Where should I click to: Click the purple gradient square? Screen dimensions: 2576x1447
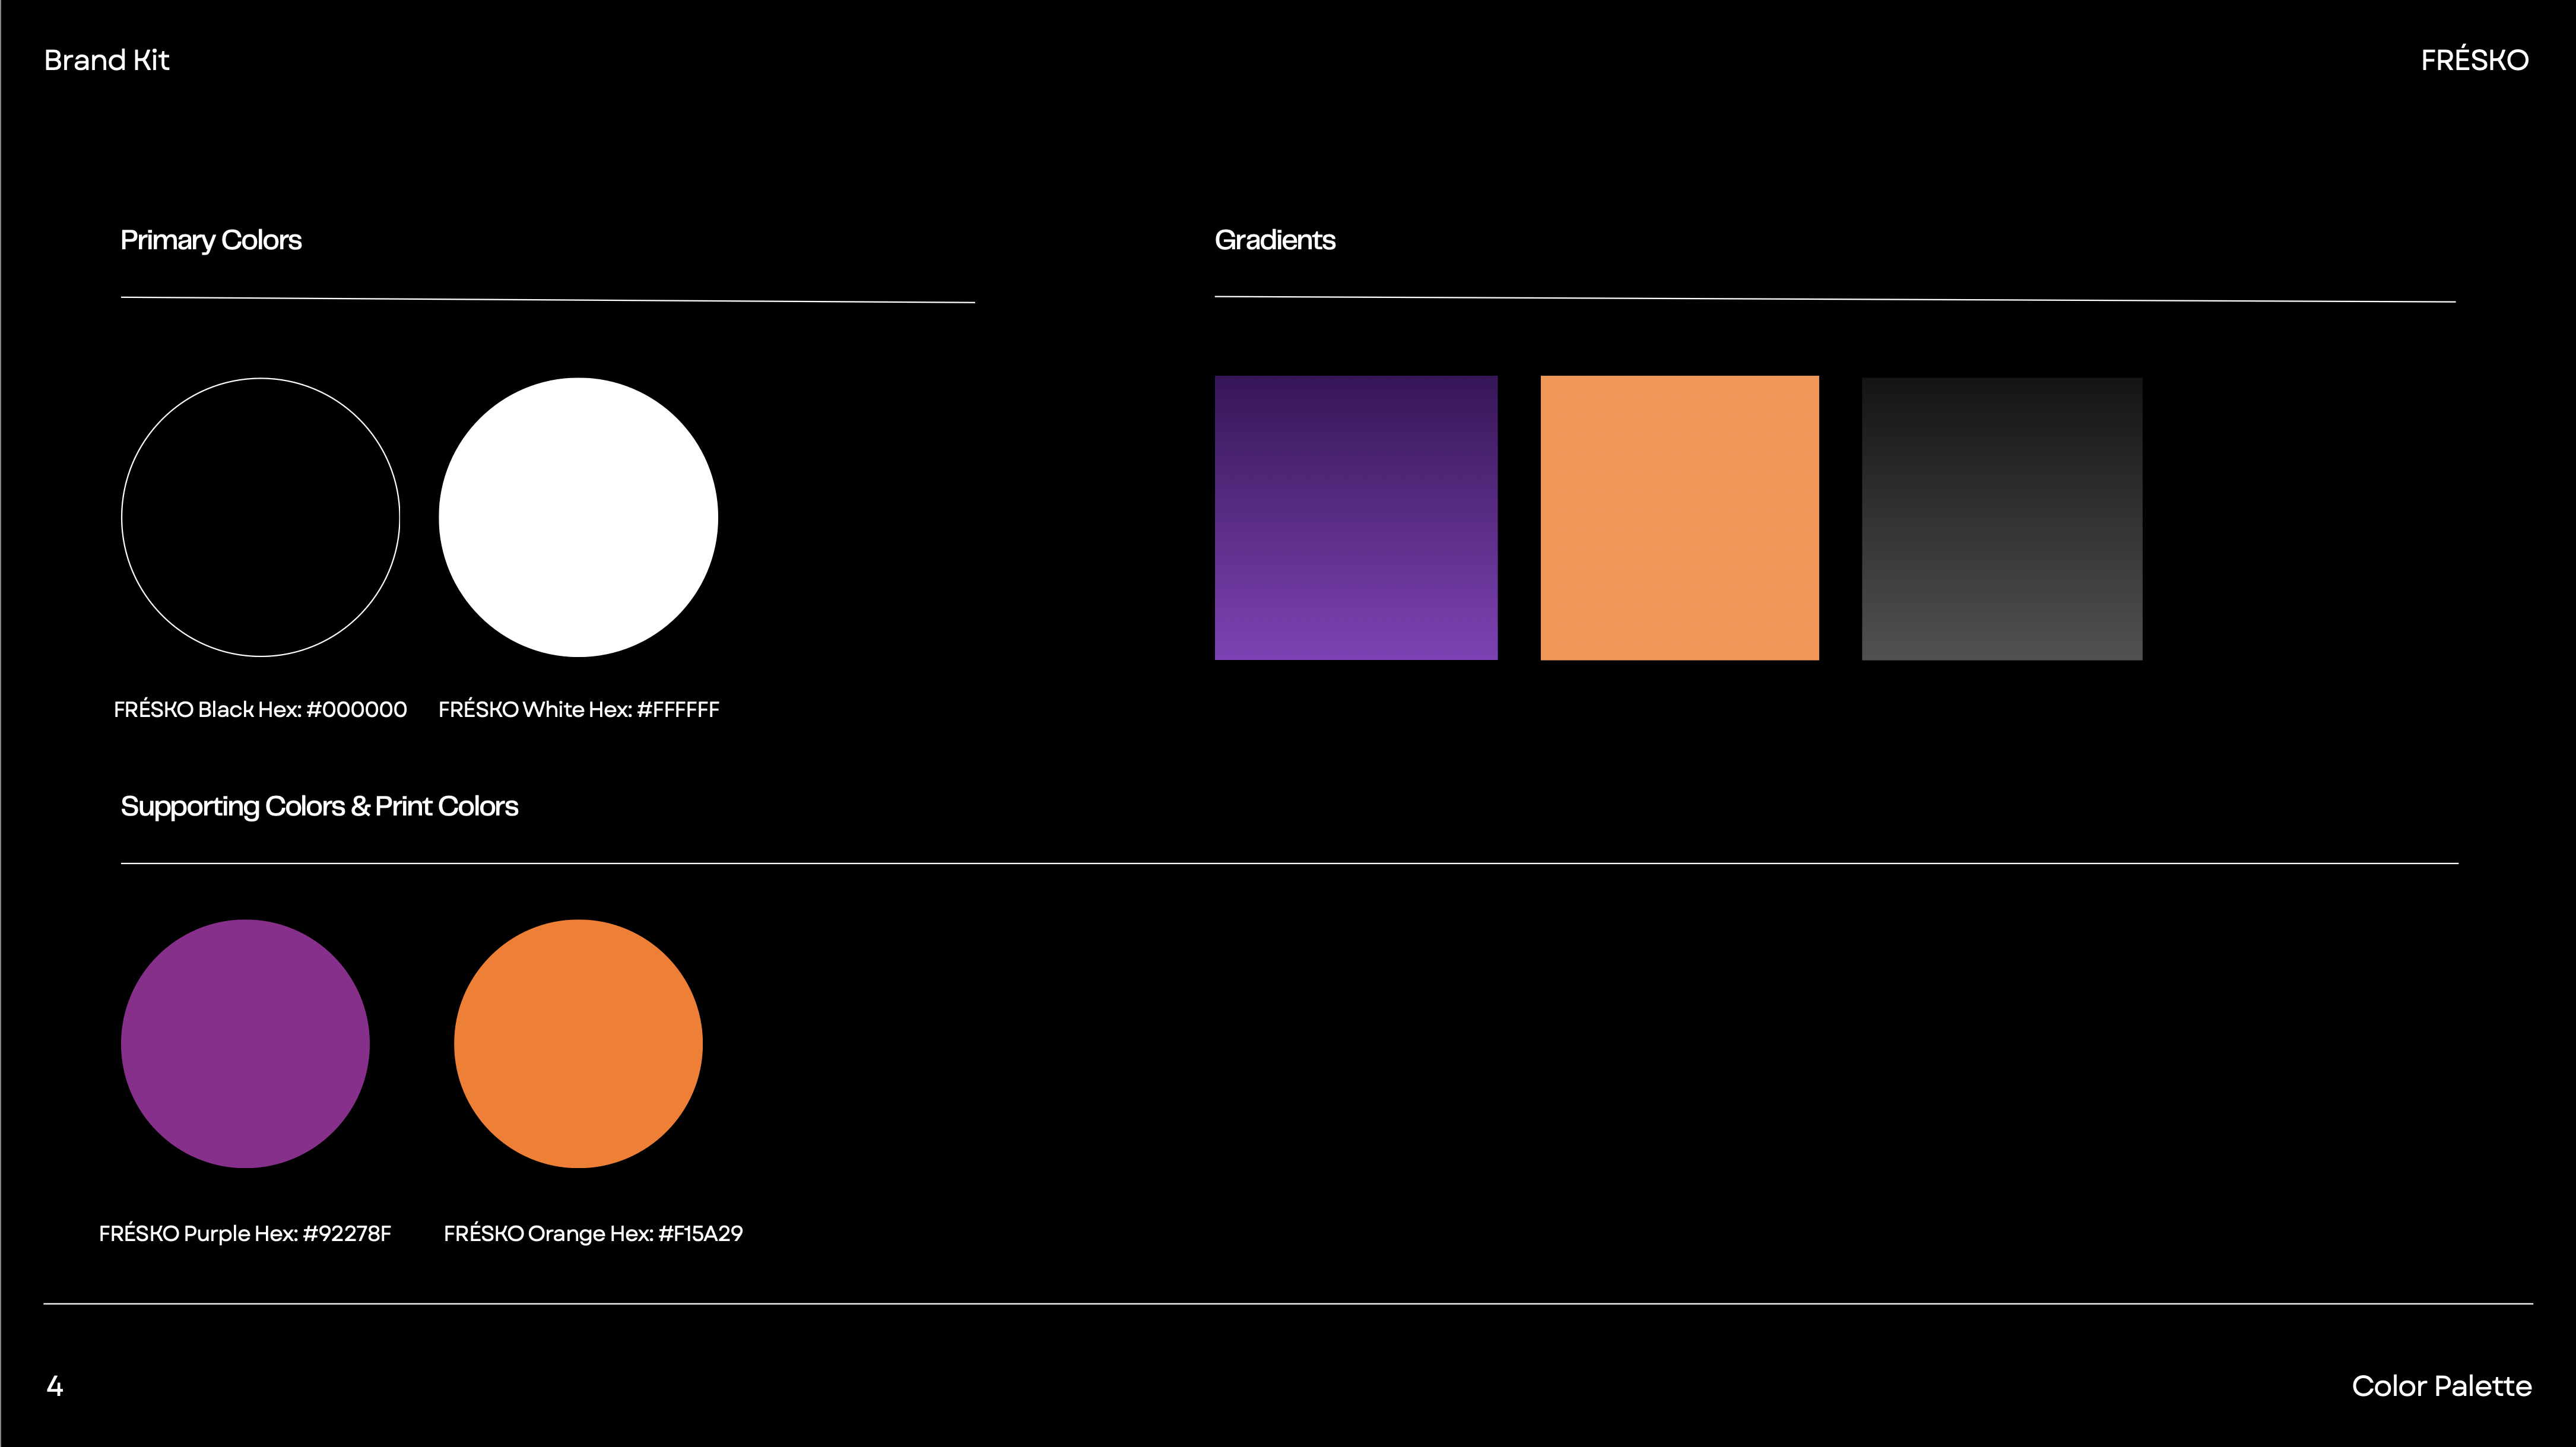[1356, 518]
